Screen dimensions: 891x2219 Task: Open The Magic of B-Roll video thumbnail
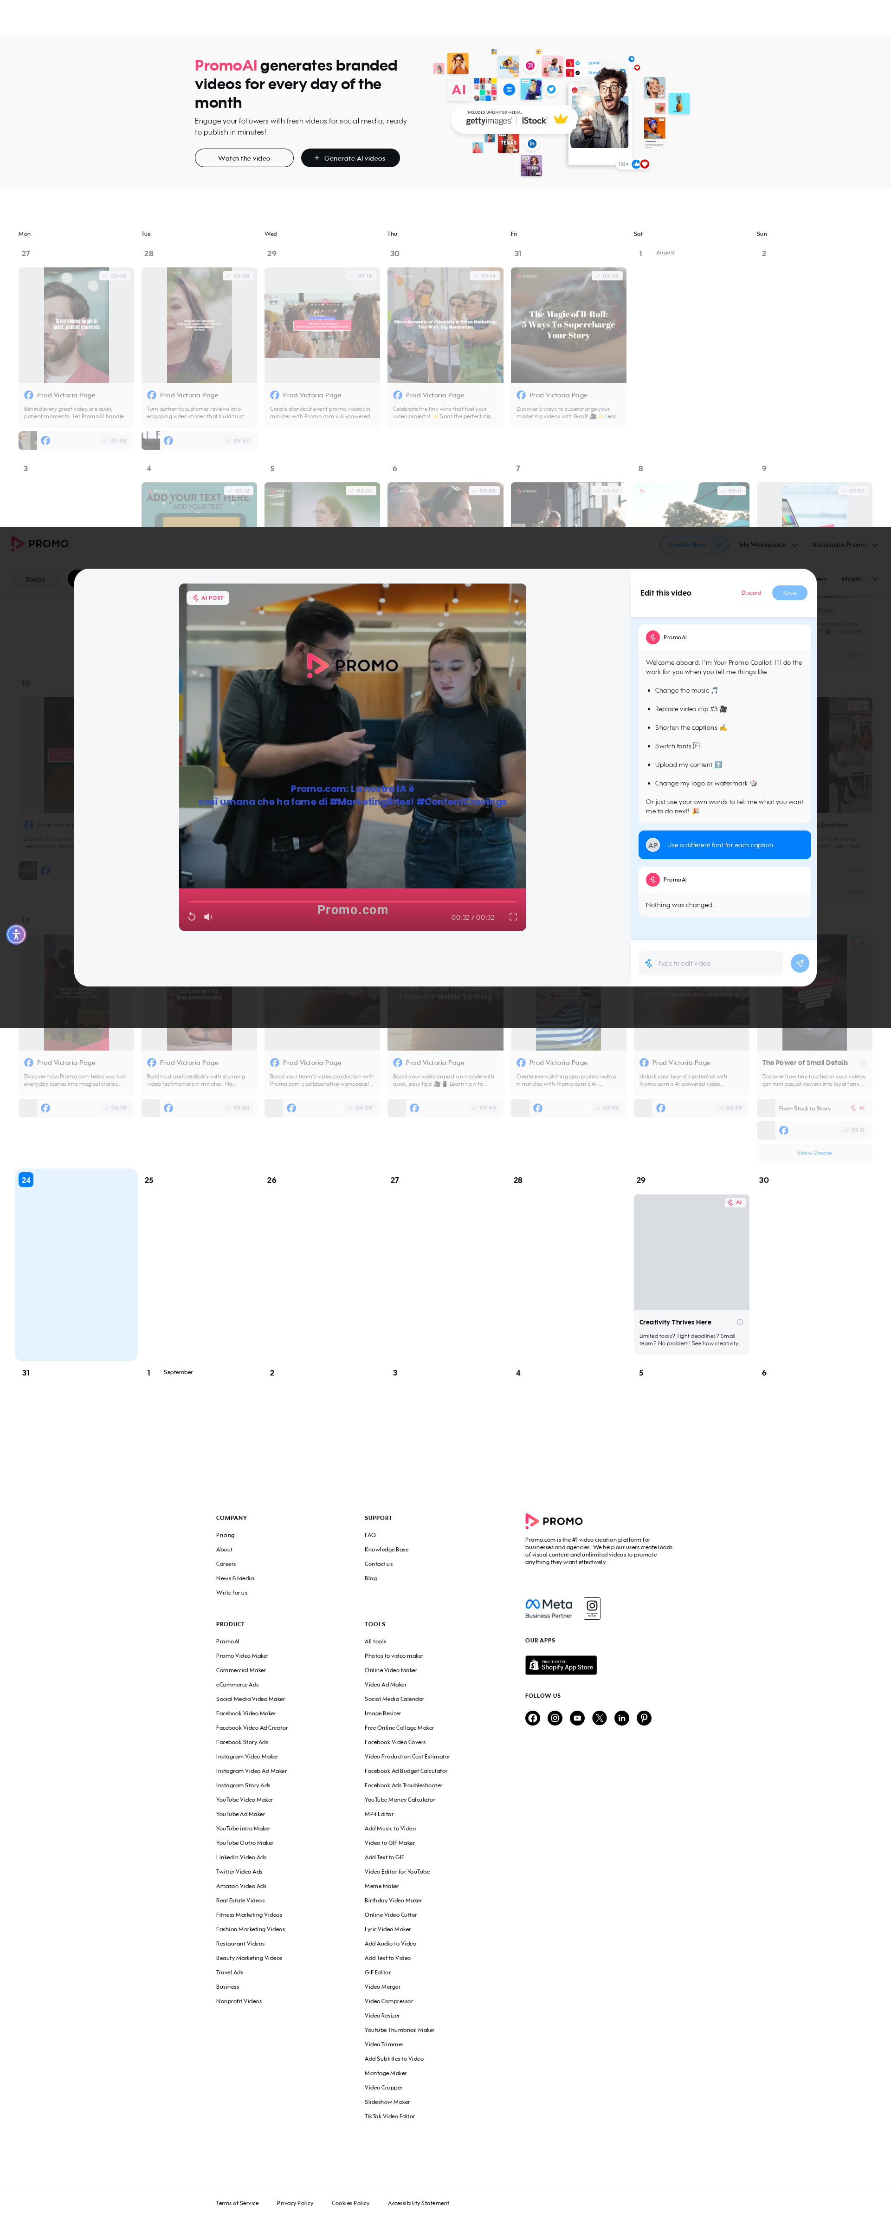568,325
